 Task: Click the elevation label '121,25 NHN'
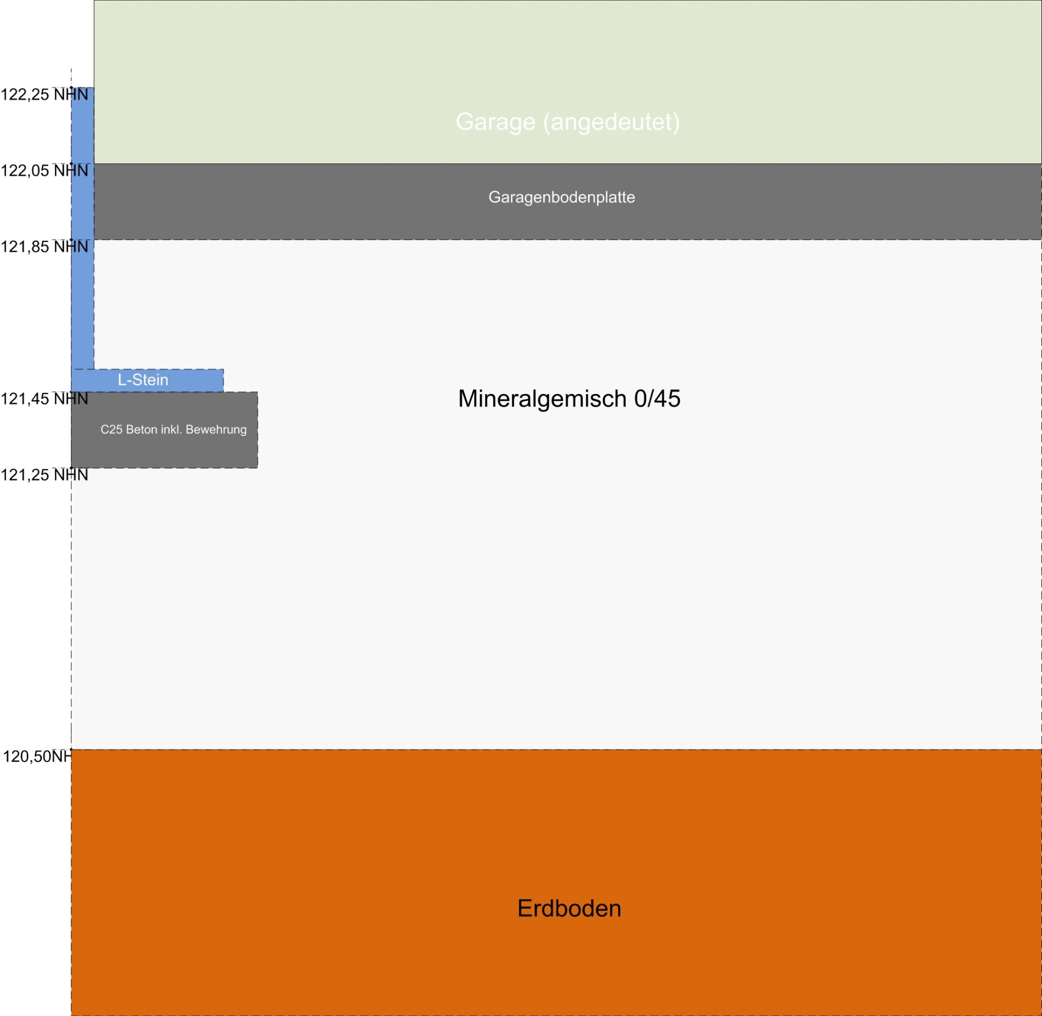click(x=45, y=475)
